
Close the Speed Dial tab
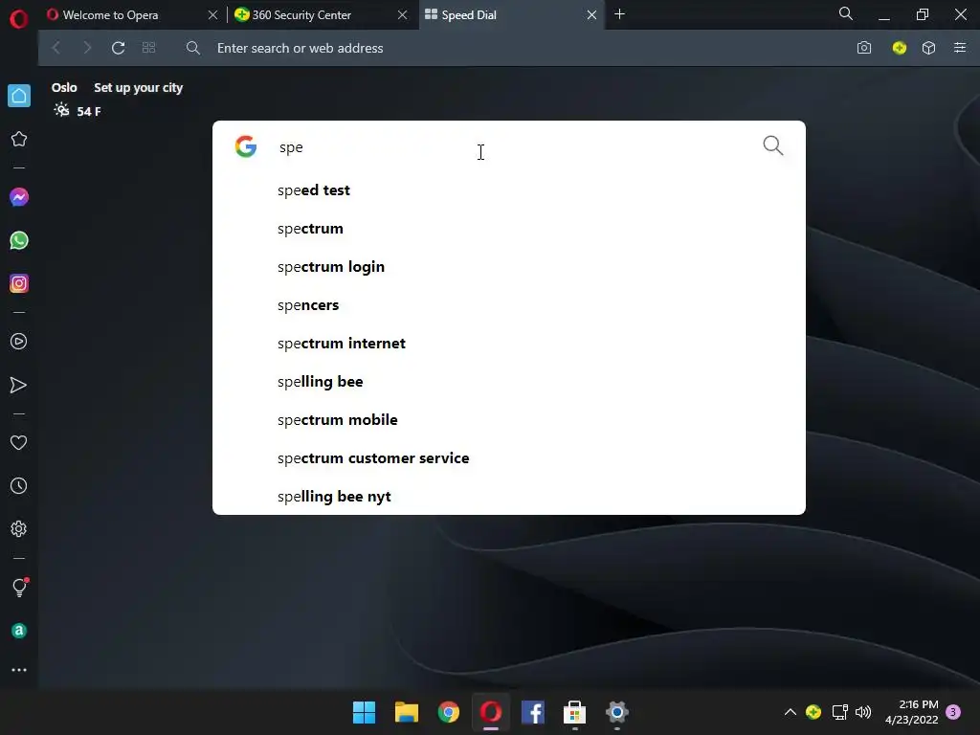coord(591,14)
